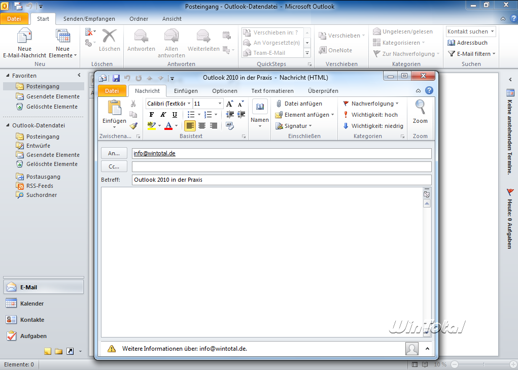Apply yellow text highlight color
Screen dimensions: 518x370
pos(152,125)
